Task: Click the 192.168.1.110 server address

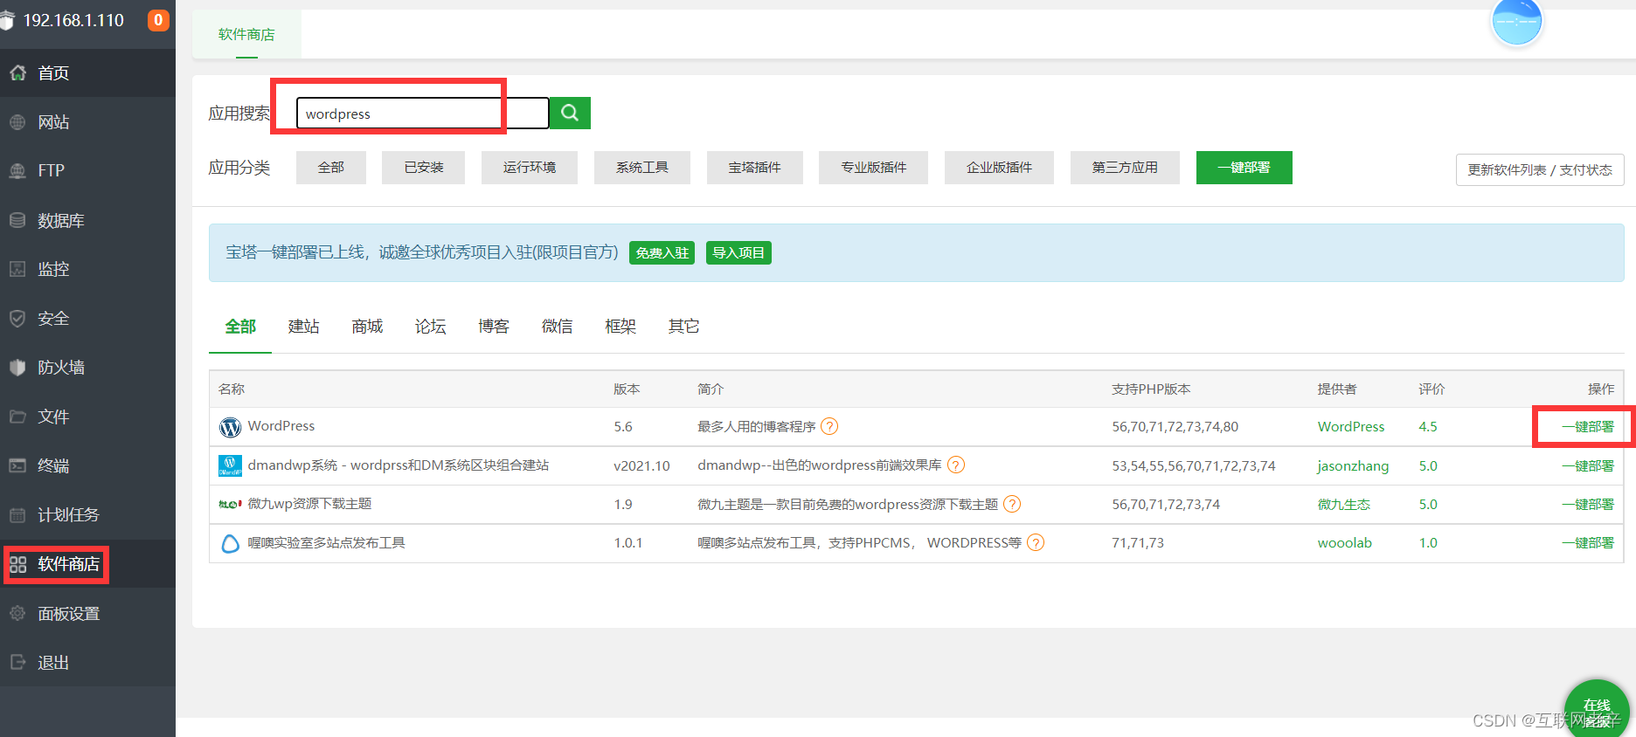Action: coord(73,20)
